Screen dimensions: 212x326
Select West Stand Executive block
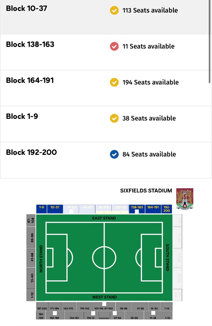104,316
